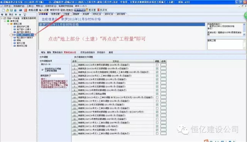
Task: Switch to the 其他费 tab
Action: pyautogui.click(x=86, y=14)
